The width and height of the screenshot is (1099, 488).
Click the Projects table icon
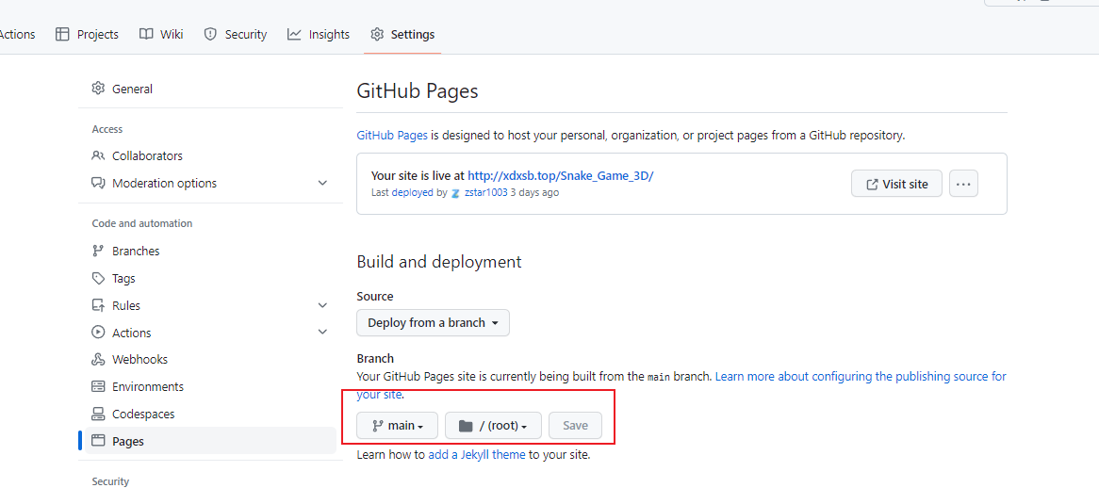62,34
